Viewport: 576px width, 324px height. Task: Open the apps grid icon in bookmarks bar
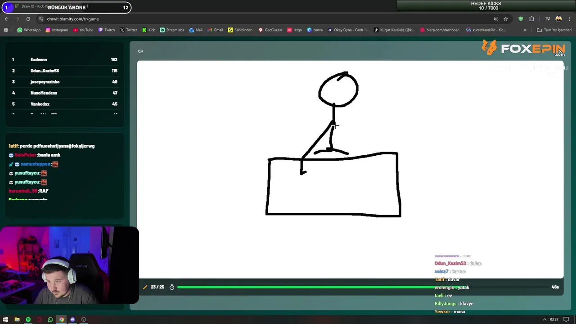[x=6, y=30]
